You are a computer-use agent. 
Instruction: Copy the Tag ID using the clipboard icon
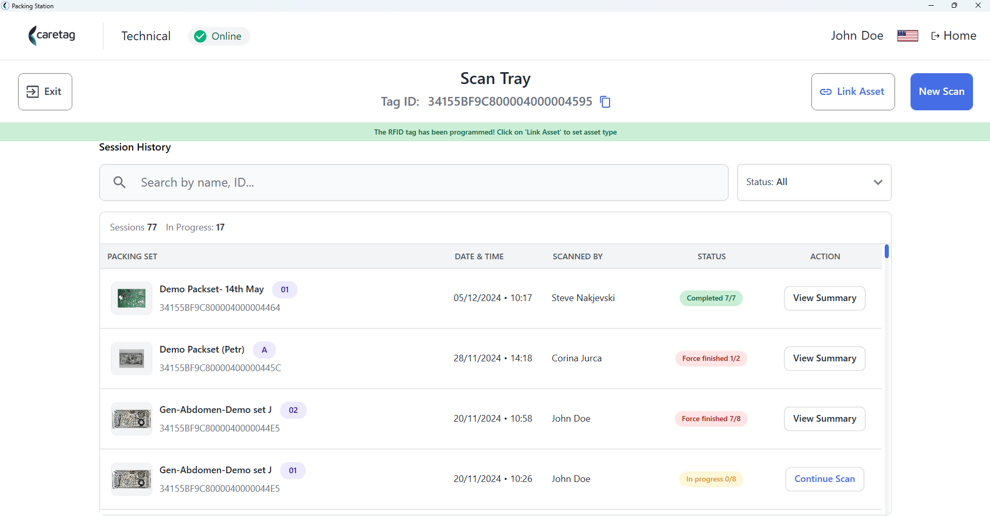605,102
